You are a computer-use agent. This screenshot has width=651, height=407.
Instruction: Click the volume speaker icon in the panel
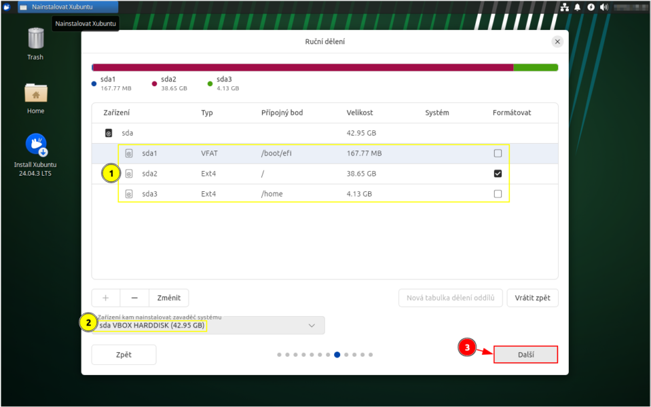coord(603,7)
